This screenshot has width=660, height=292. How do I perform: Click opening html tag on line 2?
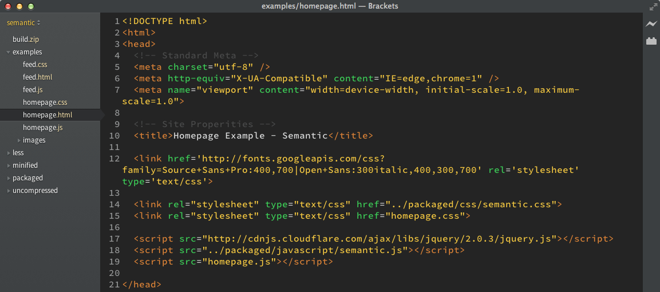(x=139, y=33)
